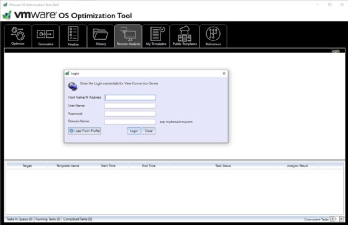This screenshot has height=225, width=348.
Task: Focus the Host Name/IP Address field
Action: pyautogui.click(x=130, y=98)
